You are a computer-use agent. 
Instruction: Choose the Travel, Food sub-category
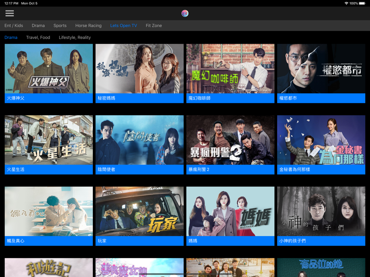38,37
